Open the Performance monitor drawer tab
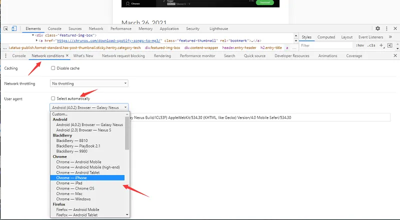The height and width of the screenshot is (220, 400). 197,55
